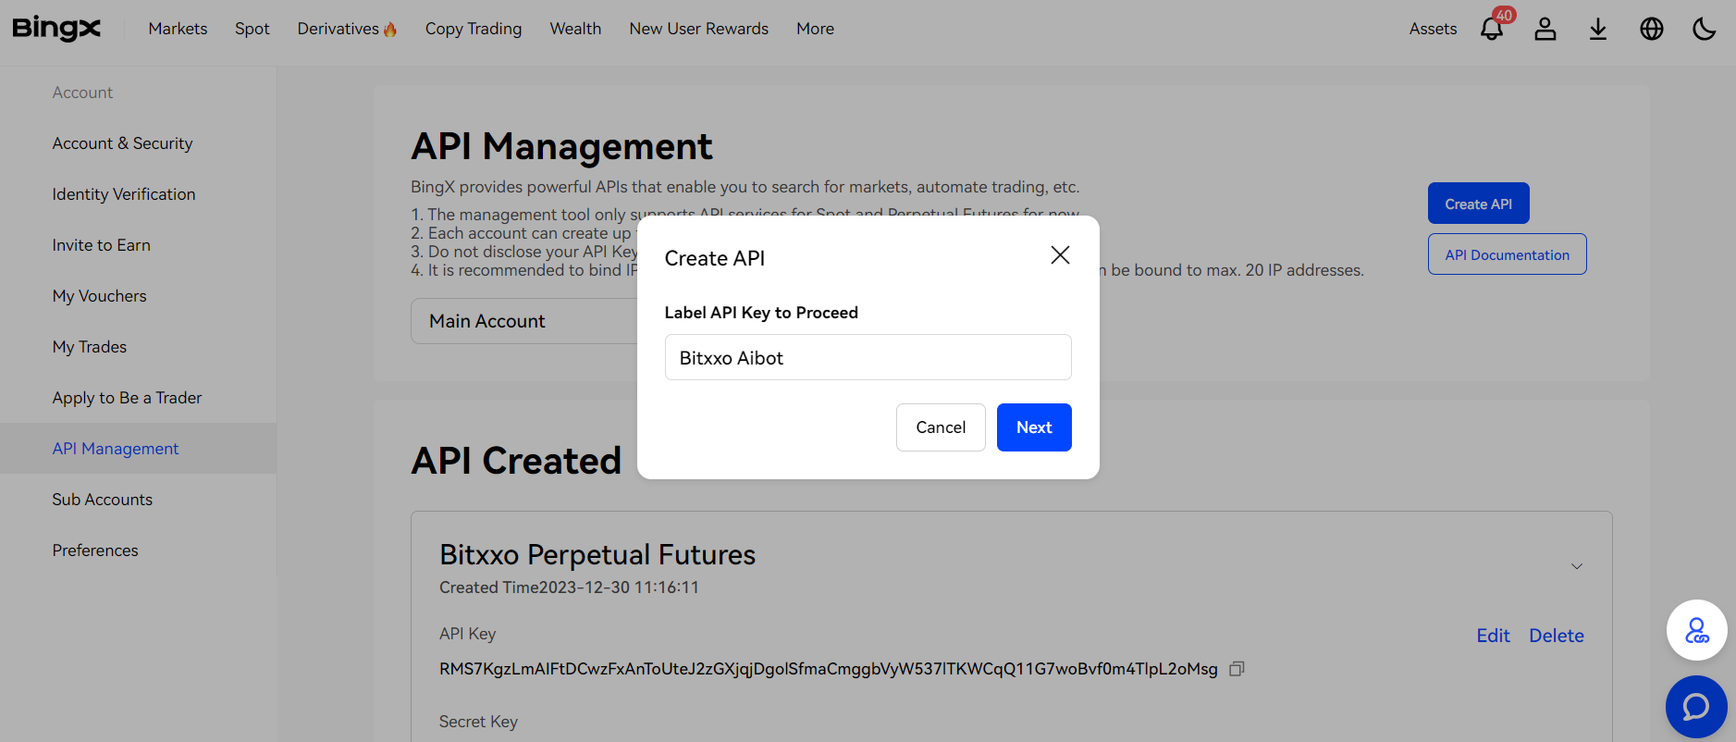Viewport: 1736px width, 742px height.
Task: Click the Next button
Action: [x=1034, y=427]
